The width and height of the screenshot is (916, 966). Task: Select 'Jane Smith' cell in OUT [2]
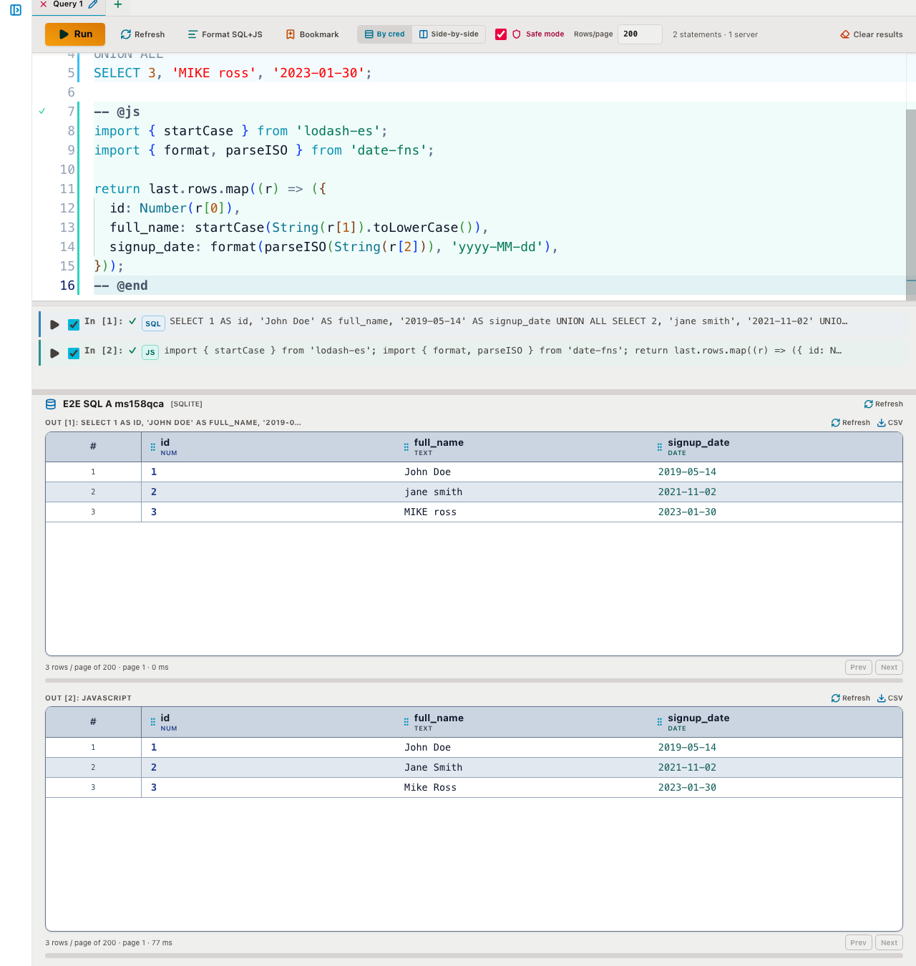[434, 768]
